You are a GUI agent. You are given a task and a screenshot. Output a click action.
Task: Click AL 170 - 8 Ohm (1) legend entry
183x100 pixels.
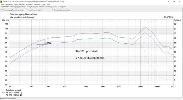12,92
